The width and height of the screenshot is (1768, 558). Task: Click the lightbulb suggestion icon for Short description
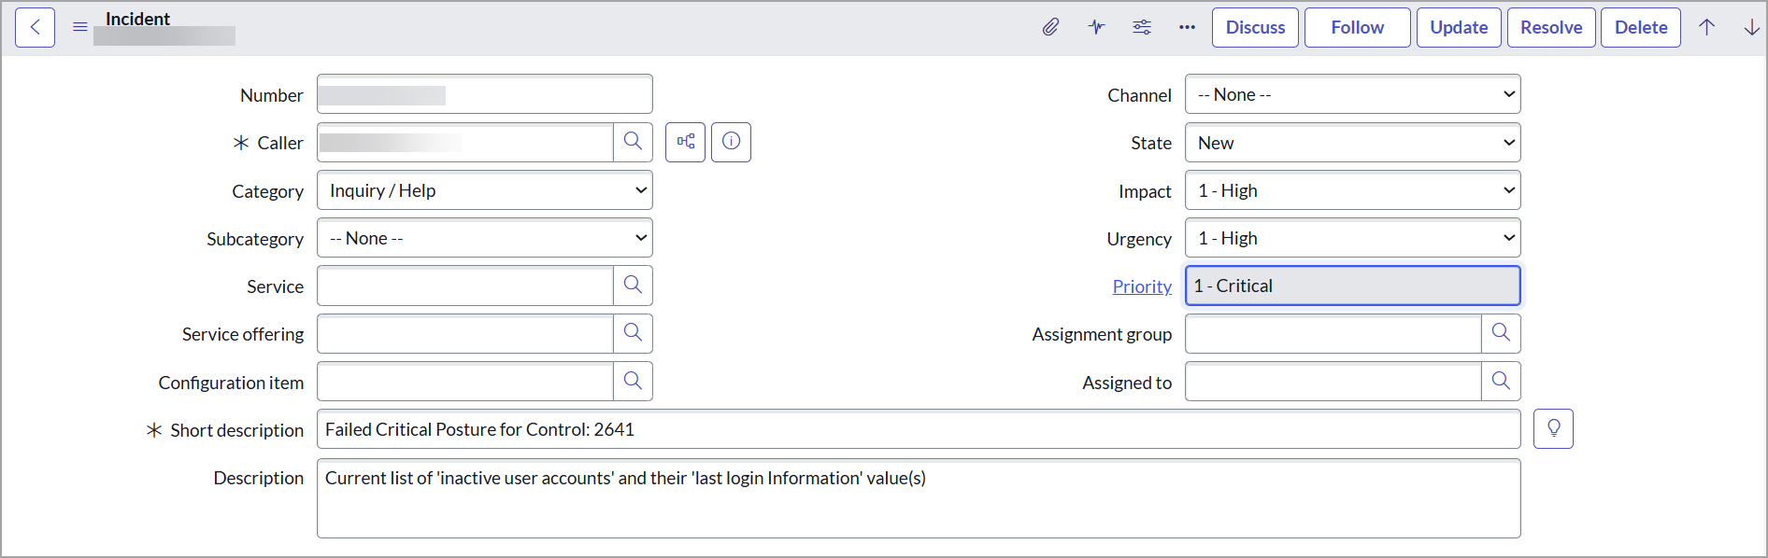[x=1553, y=428]
